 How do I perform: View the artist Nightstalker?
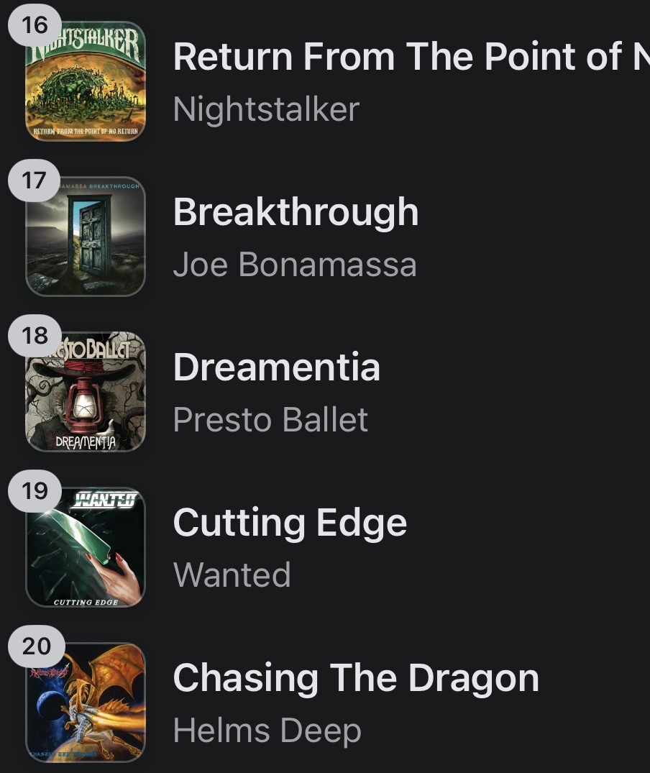pyautogui.click(x=266, y=109)
